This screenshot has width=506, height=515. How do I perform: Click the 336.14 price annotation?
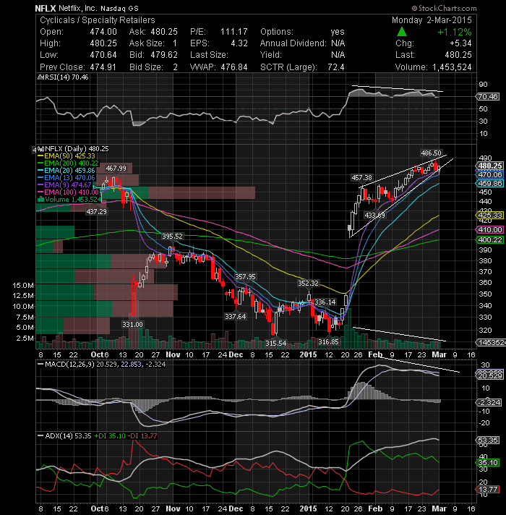pyautogui.click(x=325, y=302)
